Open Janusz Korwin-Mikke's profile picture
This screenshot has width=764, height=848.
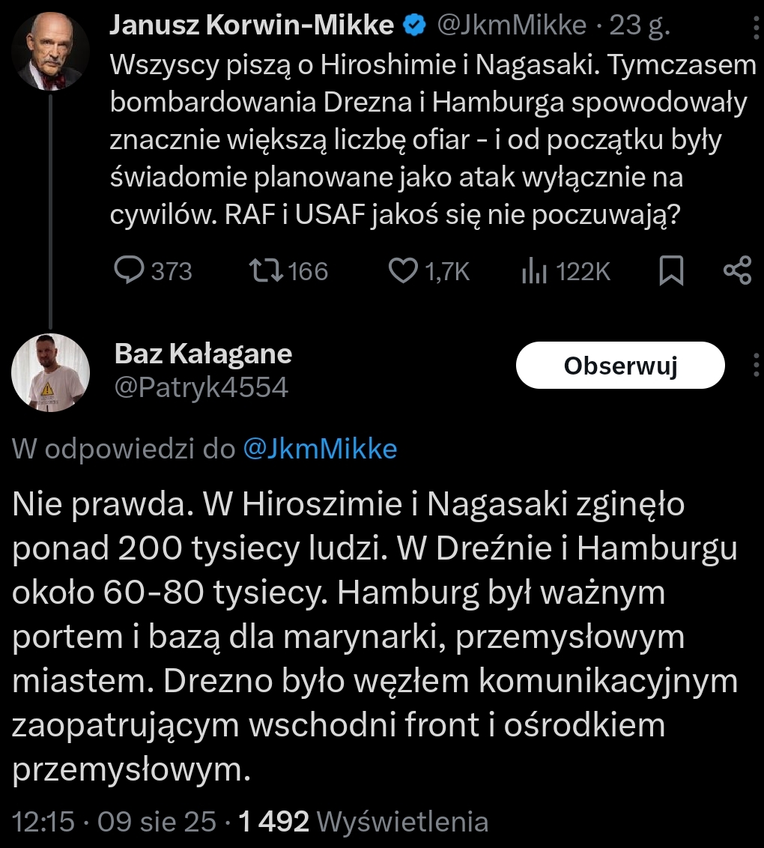51,50
